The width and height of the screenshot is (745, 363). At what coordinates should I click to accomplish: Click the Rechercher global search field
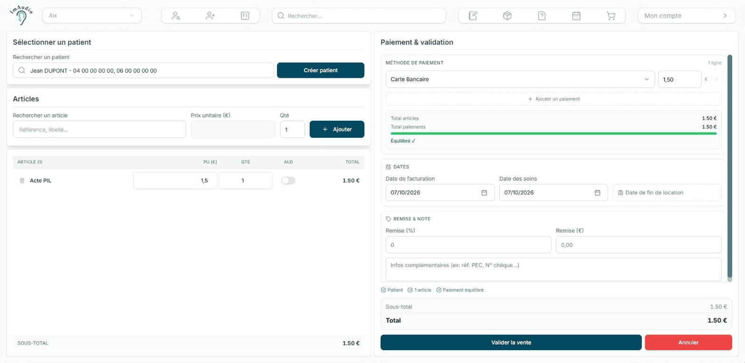[359, 16]
